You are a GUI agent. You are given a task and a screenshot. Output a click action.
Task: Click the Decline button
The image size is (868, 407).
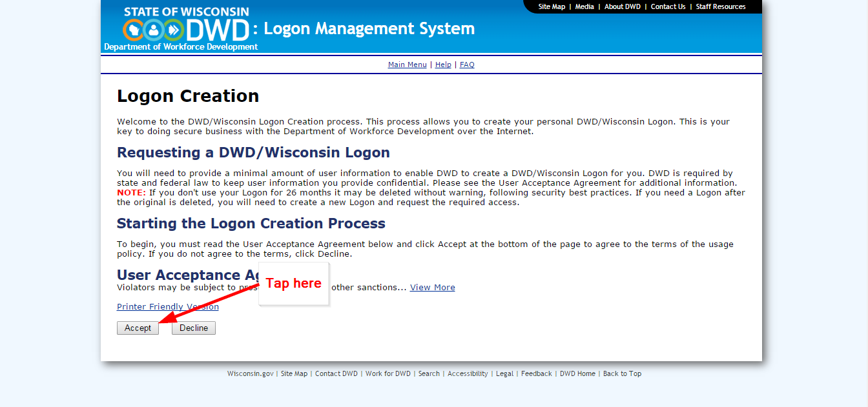point(193,328)
